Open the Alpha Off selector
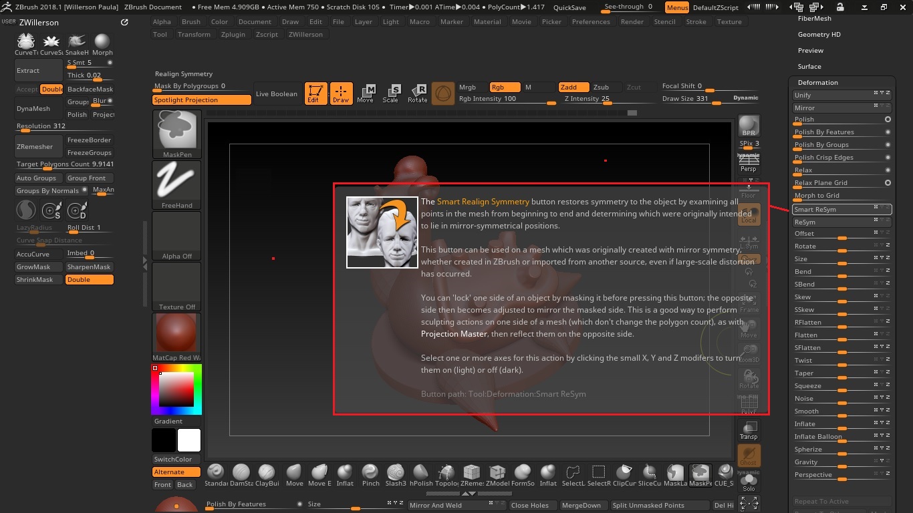913x513 pixels. 177,236
